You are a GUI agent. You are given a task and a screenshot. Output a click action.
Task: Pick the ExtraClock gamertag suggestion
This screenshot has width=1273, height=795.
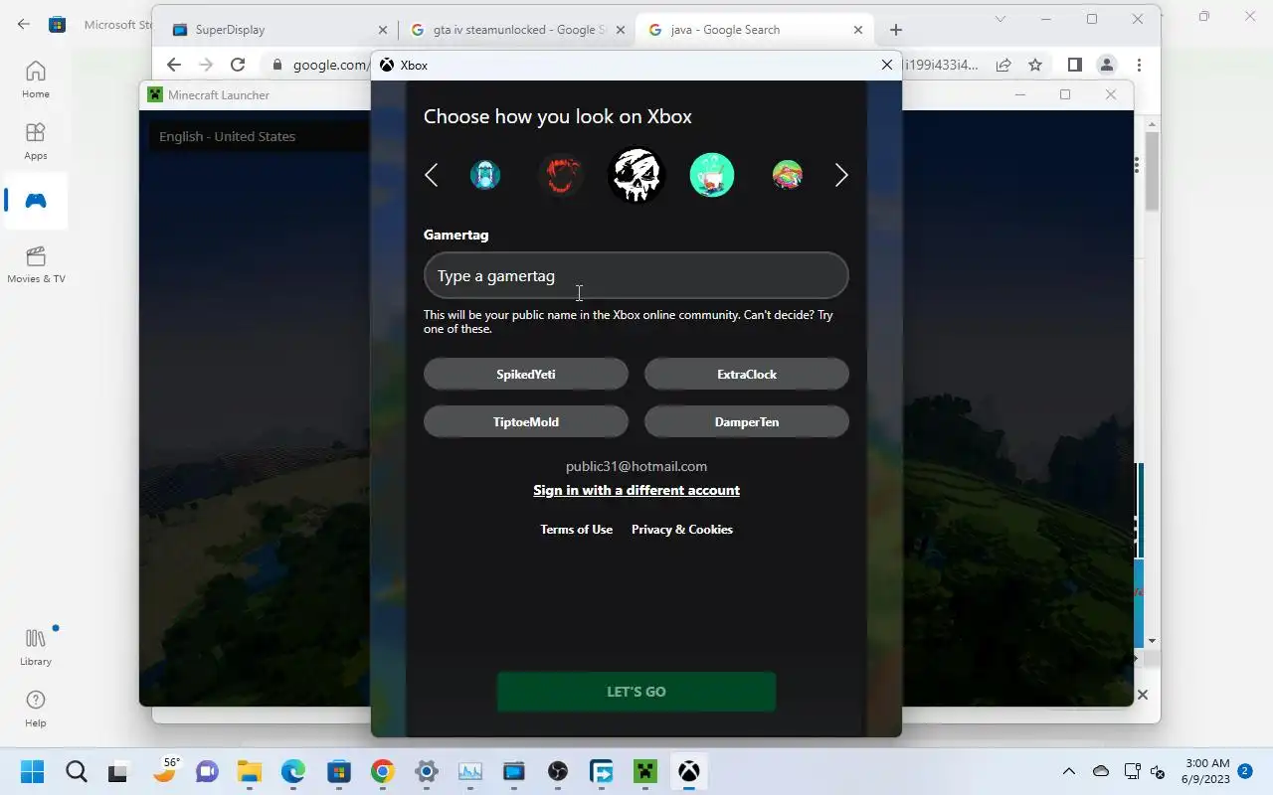pos(747,375)
